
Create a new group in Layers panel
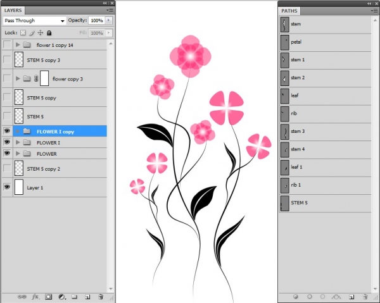point(74,297)
